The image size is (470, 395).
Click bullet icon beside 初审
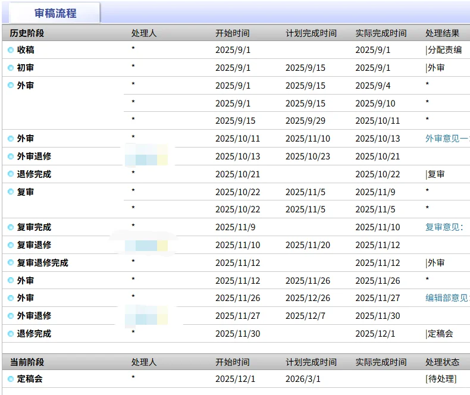(11, 68)
